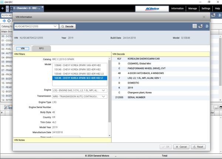Click the list view icon in dialog header
This screenshot has height=159, width=222.
[195, 27]
